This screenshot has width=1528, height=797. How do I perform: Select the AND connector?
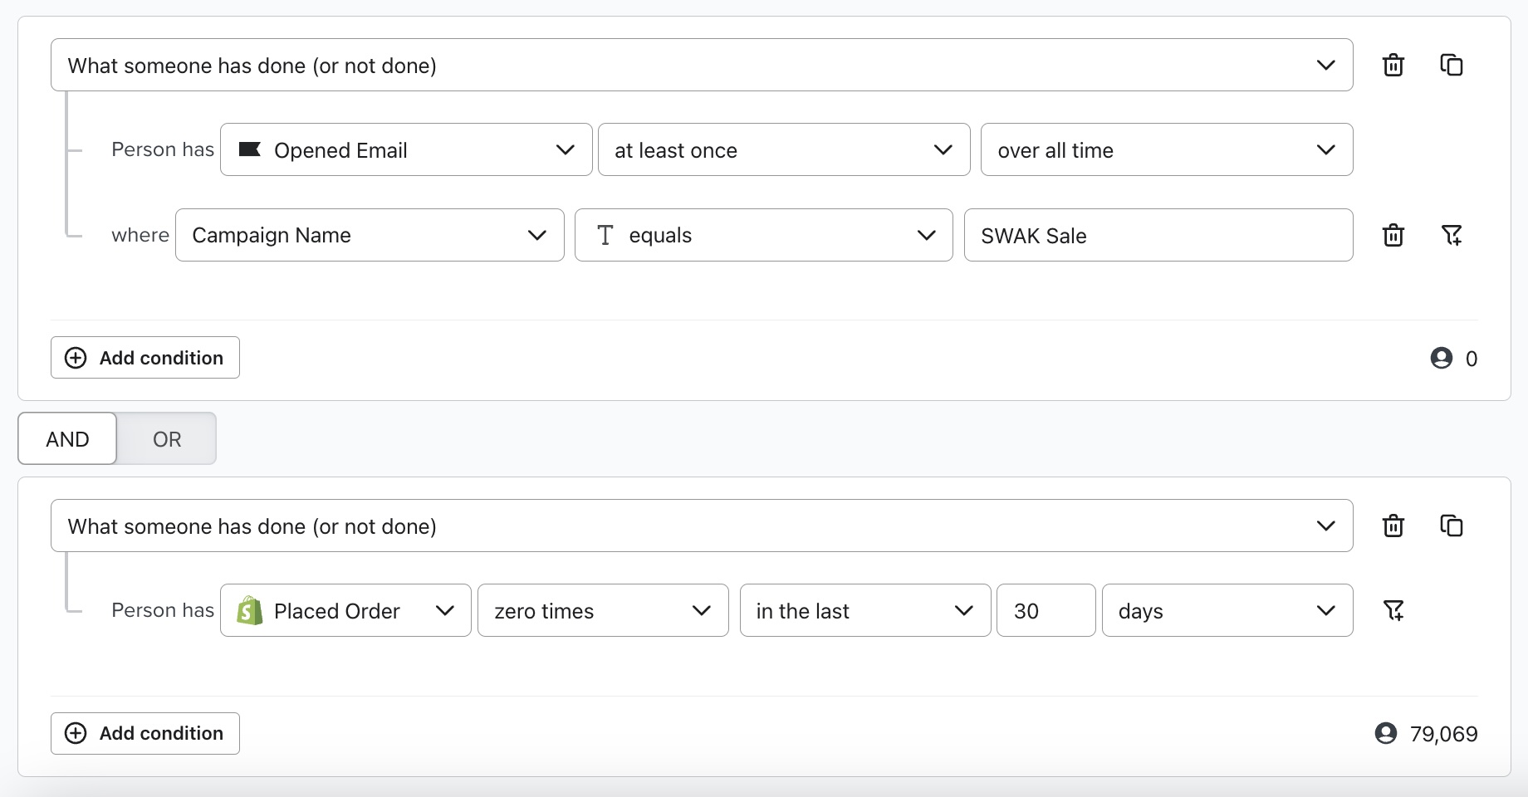coord(66,438)
